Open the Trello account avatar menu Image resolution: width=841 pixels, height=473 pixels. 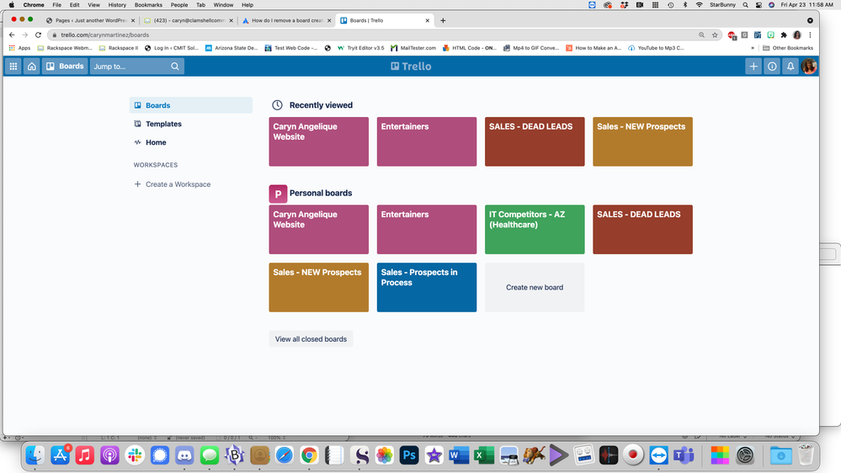pyautogui.click(x=809, y=66)
